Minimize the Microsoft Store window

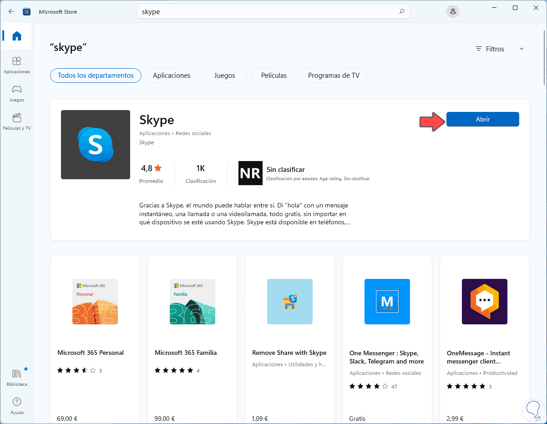click(x=494, y=8)
